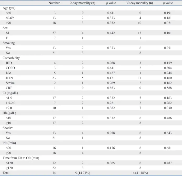The image size is (183, 176).
Task: Select the '>2.0' creatinine row label
Action: pyautogui.click(x=9, y=108)
